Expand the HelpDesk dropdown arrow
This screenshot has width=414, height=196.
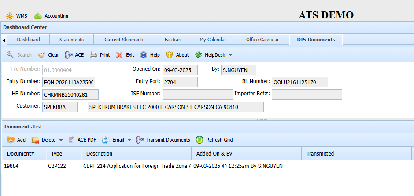230,55
